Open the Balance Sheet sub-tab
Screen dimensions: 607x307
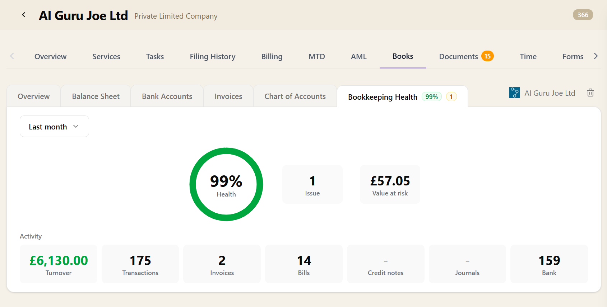click(x=96, y=96)
